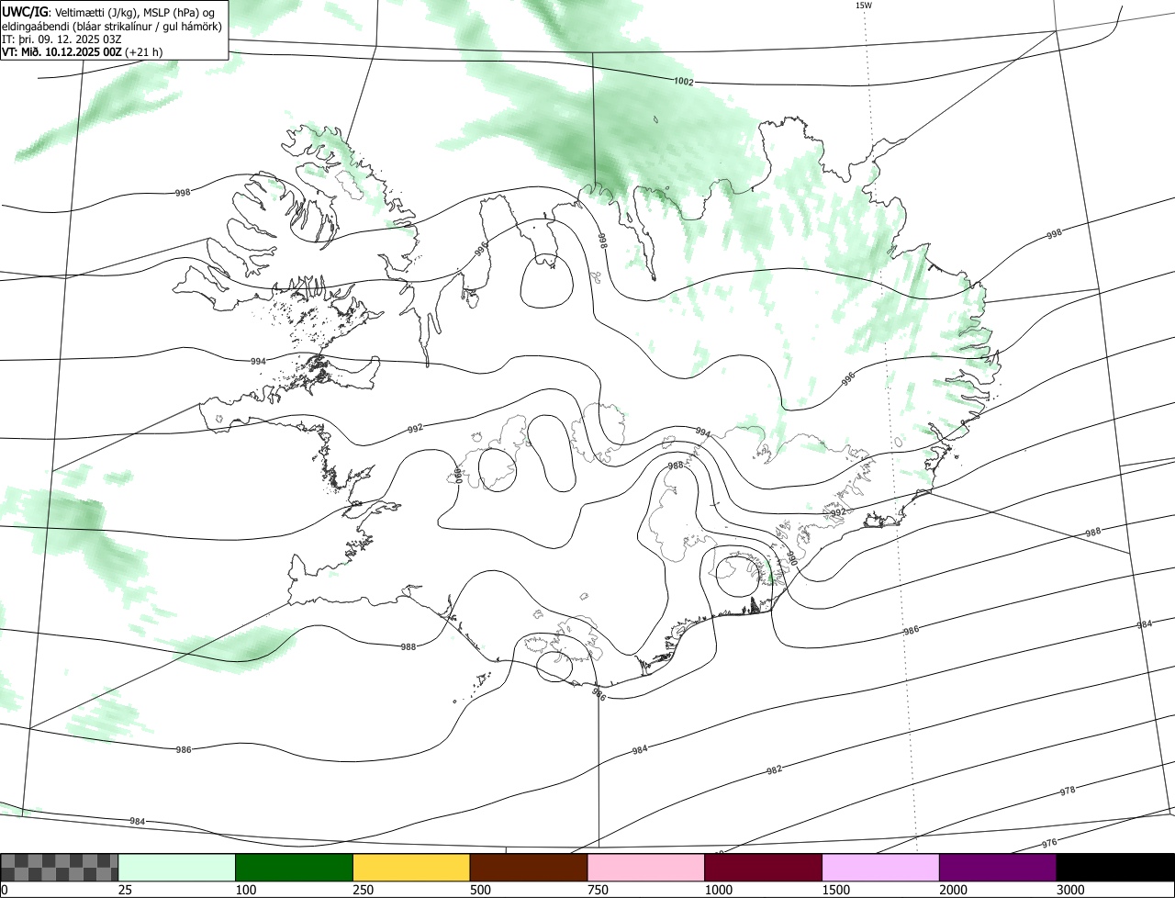
Task: Click the 'Veltimætti (J/kg), MSLP (hPa) og' heading
Action: point(133,12)
